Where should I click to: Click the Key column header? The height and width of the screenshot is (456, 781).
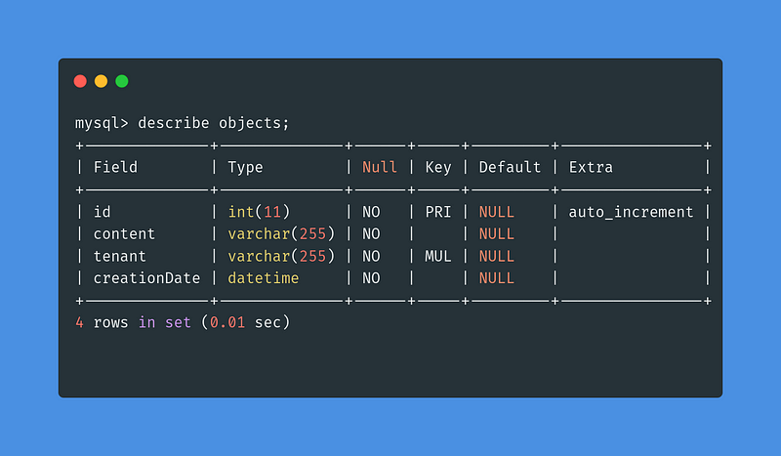coord(438,167)
